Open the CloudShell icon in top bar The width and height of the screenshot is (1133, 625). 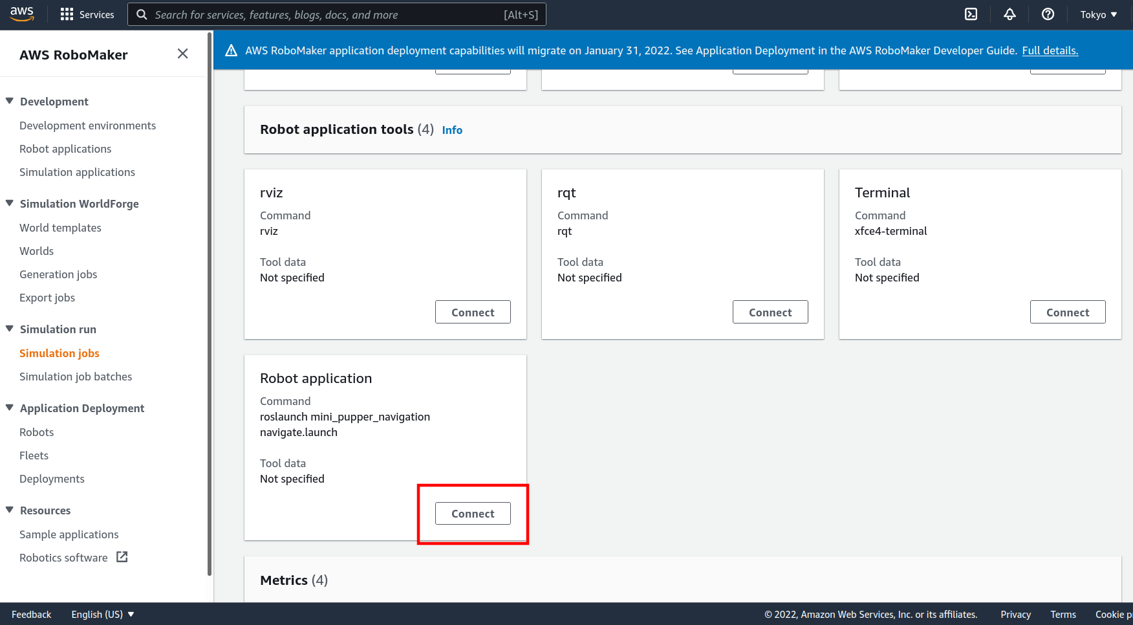point(971,14)
